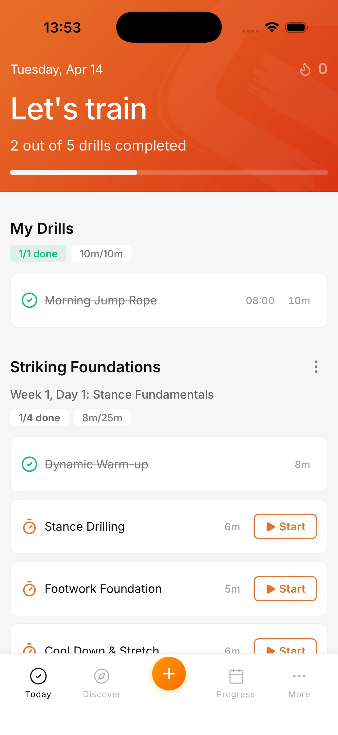
Task: Tap the Cool Down & Stretch timer icon
Action: [x=29, y=649]
